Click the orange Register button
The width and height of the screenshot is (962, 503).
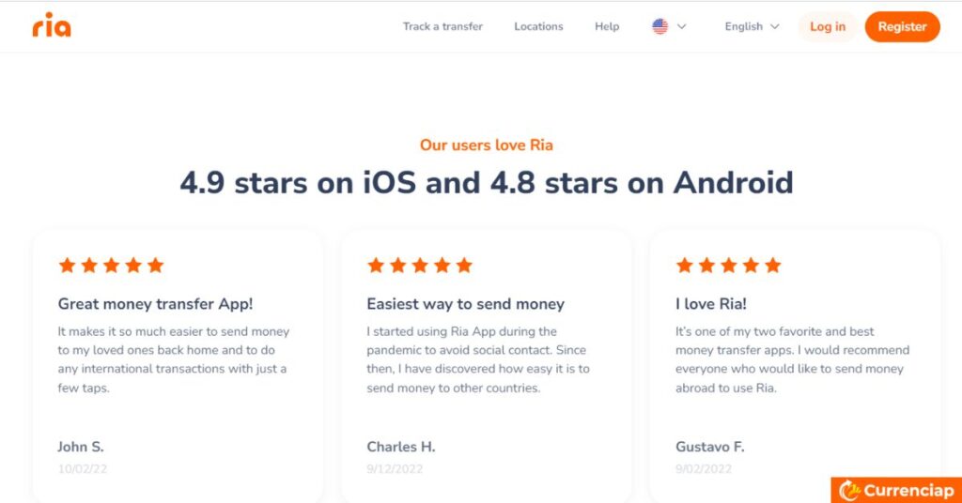click(902, 26)
